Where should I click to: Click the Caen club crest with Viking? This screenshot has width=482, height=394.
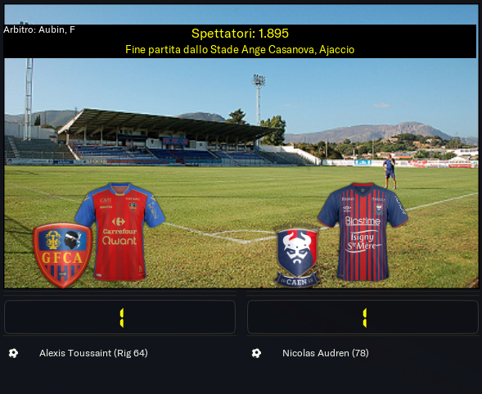tap(296, 256)
